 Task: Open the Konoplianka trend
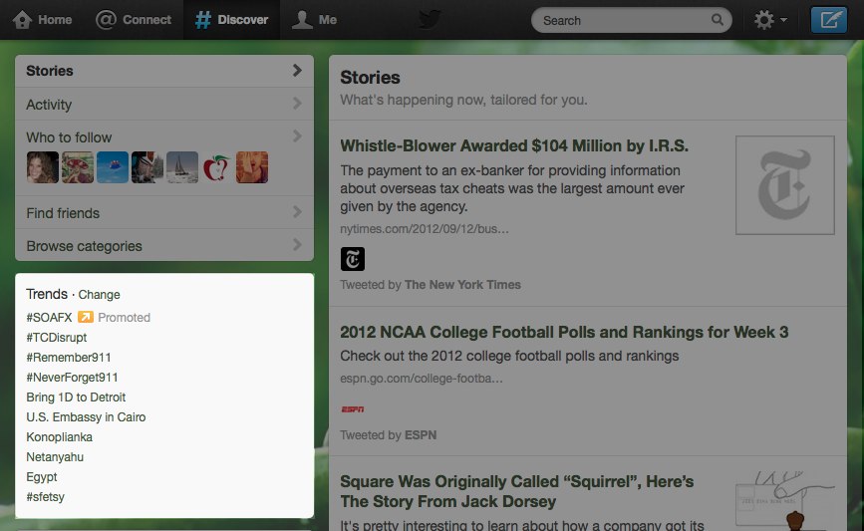pyautogui.click(x=60, y=436)
